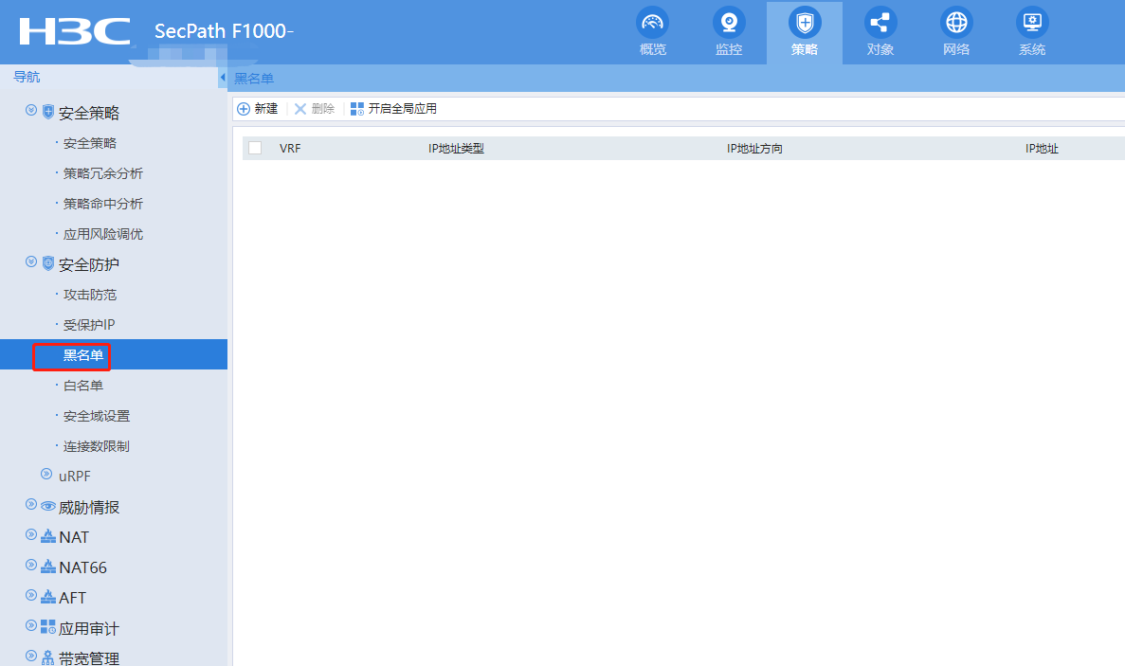Expand the 威胁情报 tree group
The width and height of the screenshot is (1125, 666).
point(31,504)
